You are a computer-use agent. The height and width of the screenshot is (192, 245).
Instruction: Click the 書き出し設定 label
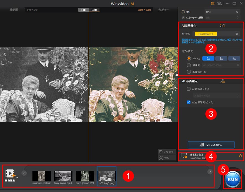pos(197,155)
